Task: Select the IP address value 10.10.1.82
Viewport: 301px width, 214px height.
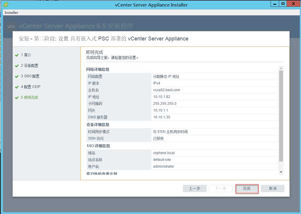Action: click(162, 97)
